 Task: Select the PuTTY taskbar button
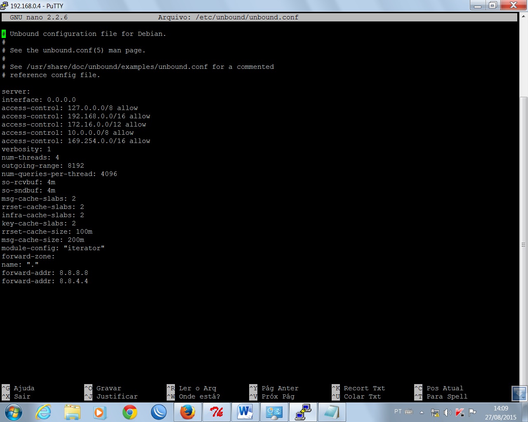click(x=303, y=412)
